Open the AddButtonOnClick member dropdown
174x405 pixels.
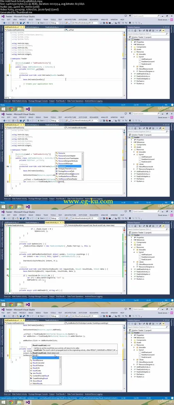(x=94, y=323)
